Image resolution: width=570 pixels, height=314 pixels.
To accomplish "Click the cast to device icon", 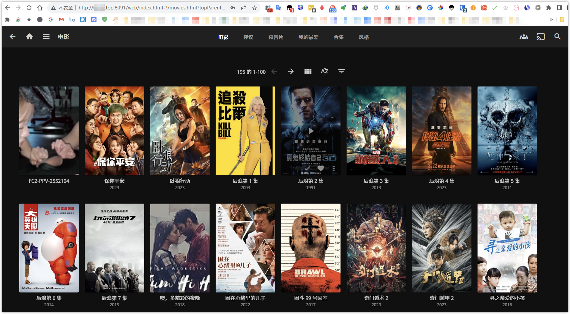I will pos(541,37).
